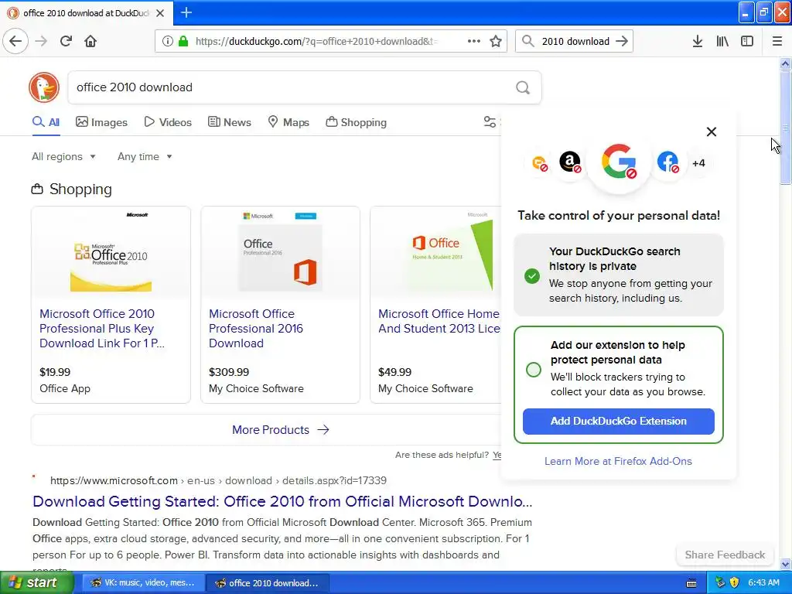Click the $309.99 price text
Screen dimensions: 792x594
(229, 372)
